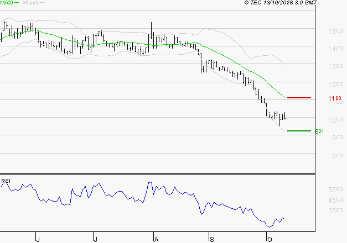The image size is (347, 243).
Task: Click the MA20 legend label
Action: coord(7,3)
